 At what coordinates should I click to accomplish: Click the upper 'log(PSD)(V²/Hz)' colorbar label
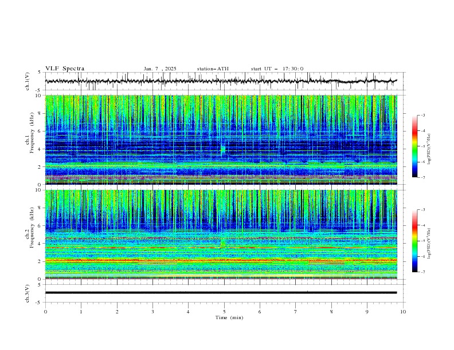point(429,149)
